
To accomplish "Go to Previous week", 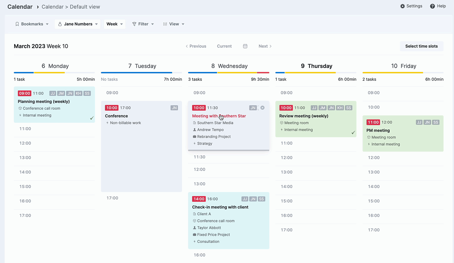I will 196,46.
